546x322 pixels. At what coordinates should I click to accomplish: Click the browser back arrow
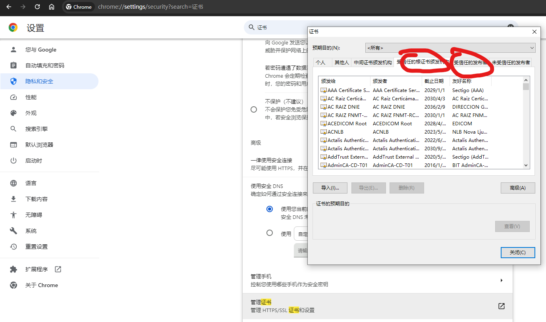click(x=9, y=7)
